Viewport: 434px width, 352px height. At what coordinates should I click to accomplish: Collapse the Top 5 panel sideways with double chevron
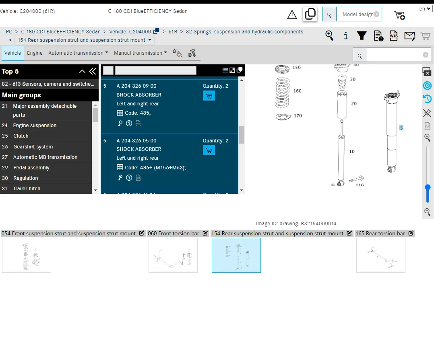(93, 71)
